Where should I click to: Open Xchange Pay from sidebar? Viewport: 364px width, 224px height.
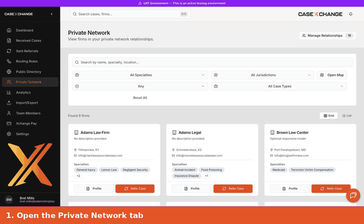coord(30,123)
